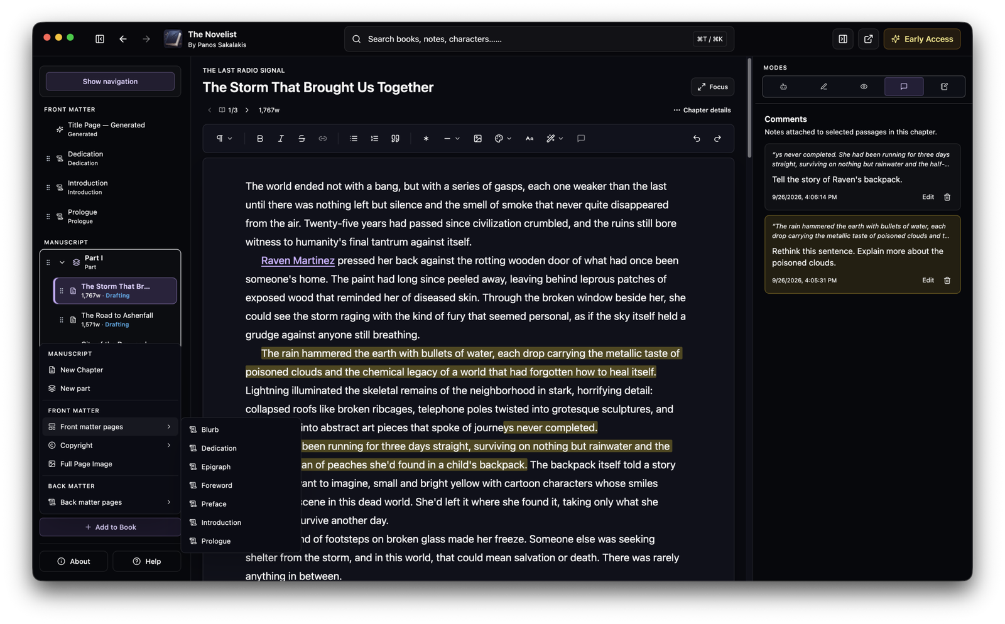Click the editor vertical scrollbar
This screenshot has width=1005, height=624.
pos(749,108)
